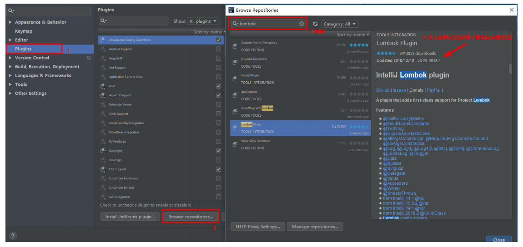Screen dimensions: 523x247
Task: Click plugin icon beside AngularJS
Action: pos(103,58)
